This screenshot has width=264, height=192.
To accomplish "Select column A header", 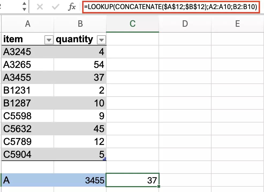I will pos(28,24).
